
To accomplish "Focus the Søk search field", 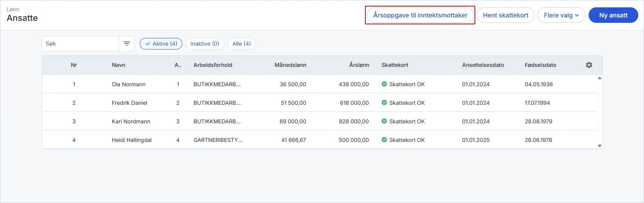I will 80,44.
